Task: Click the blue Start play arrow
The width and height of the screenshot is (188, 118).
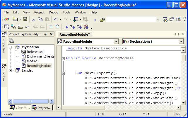Action: click(95, 20)
